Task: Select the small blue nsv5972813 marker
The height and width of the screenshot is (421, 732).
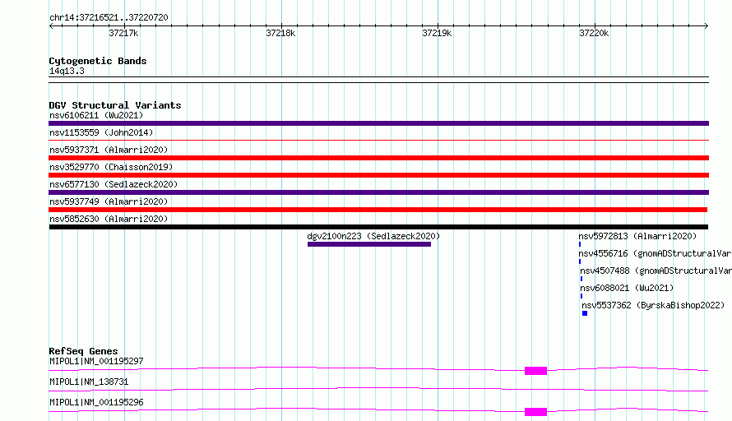Action: 580,244
